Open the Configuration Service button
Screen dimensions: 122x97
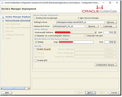106,65
